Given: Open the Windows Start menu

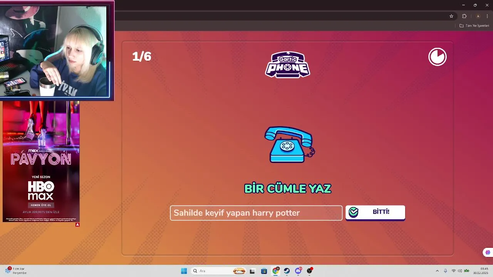Looking at the screenshot, I should coord(184,271).
